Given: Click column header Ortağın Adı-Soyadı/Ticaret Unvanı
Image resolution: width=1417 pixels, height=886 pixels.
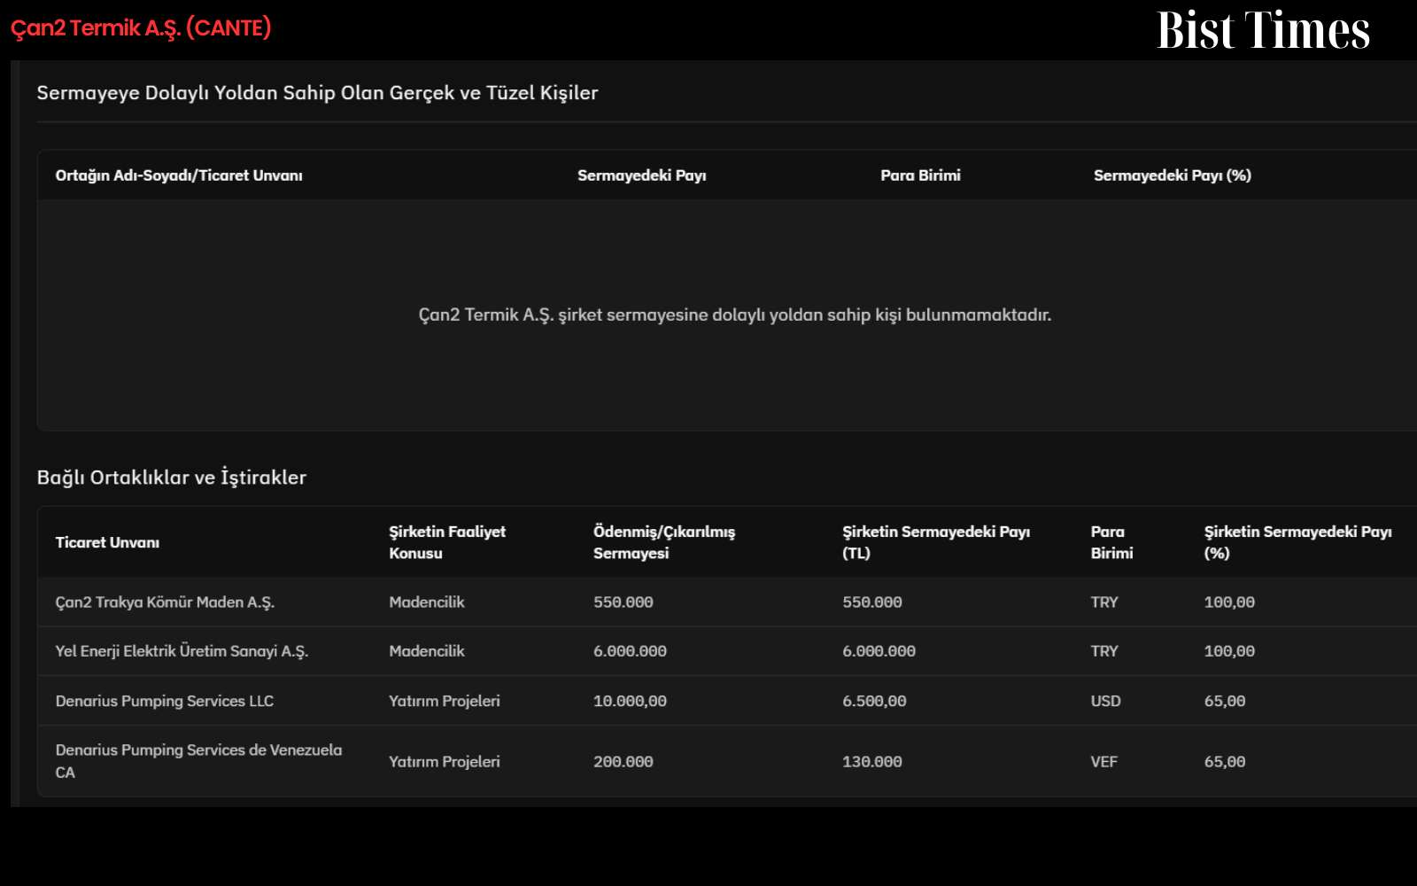Looking at the screenshot, I should [179, 175].
